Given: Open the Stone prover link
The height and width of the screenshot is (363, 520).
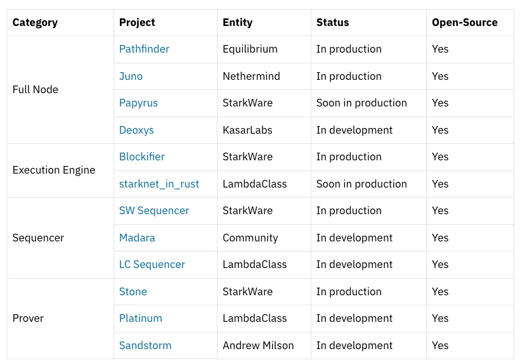Looking at the screenshot, I should coord(133,291).
